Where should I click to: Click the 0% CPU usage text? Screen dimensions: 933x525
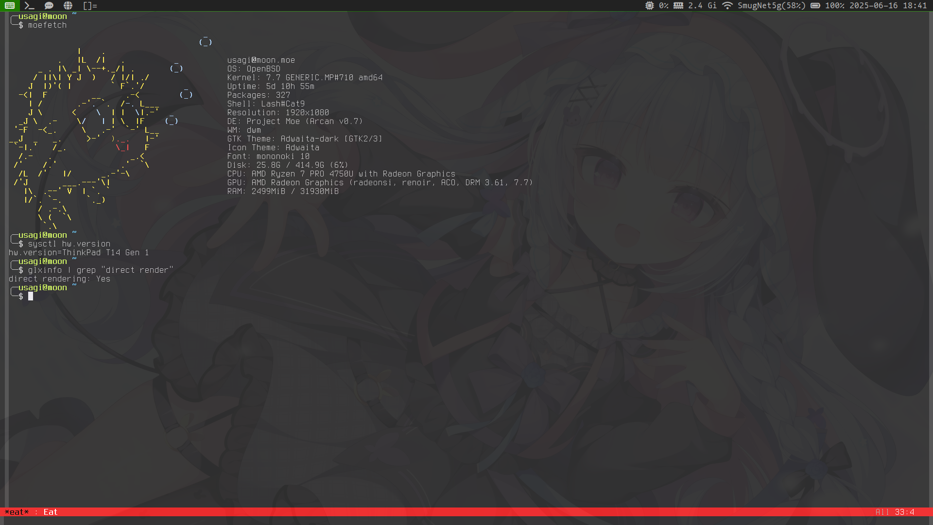tap(664, 6)
